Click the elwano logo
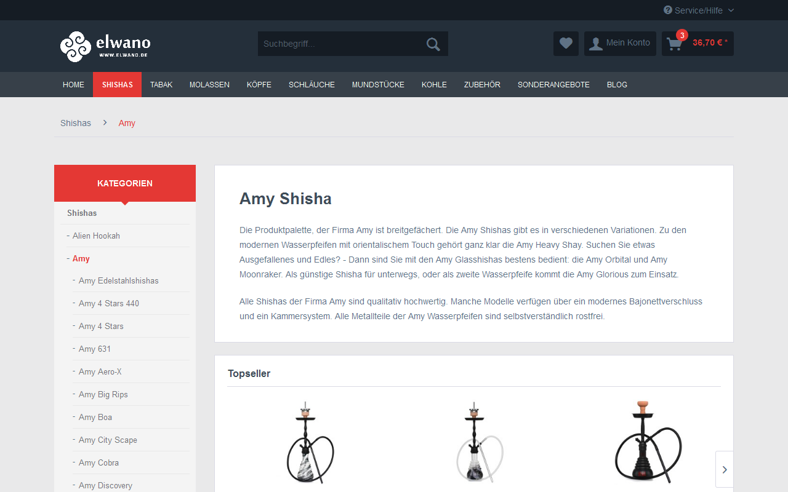788x492 pixels. [x=105, y=46]
